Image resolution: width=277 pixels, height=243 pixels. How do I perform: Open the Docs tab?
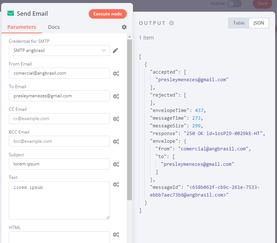point(54,27)
